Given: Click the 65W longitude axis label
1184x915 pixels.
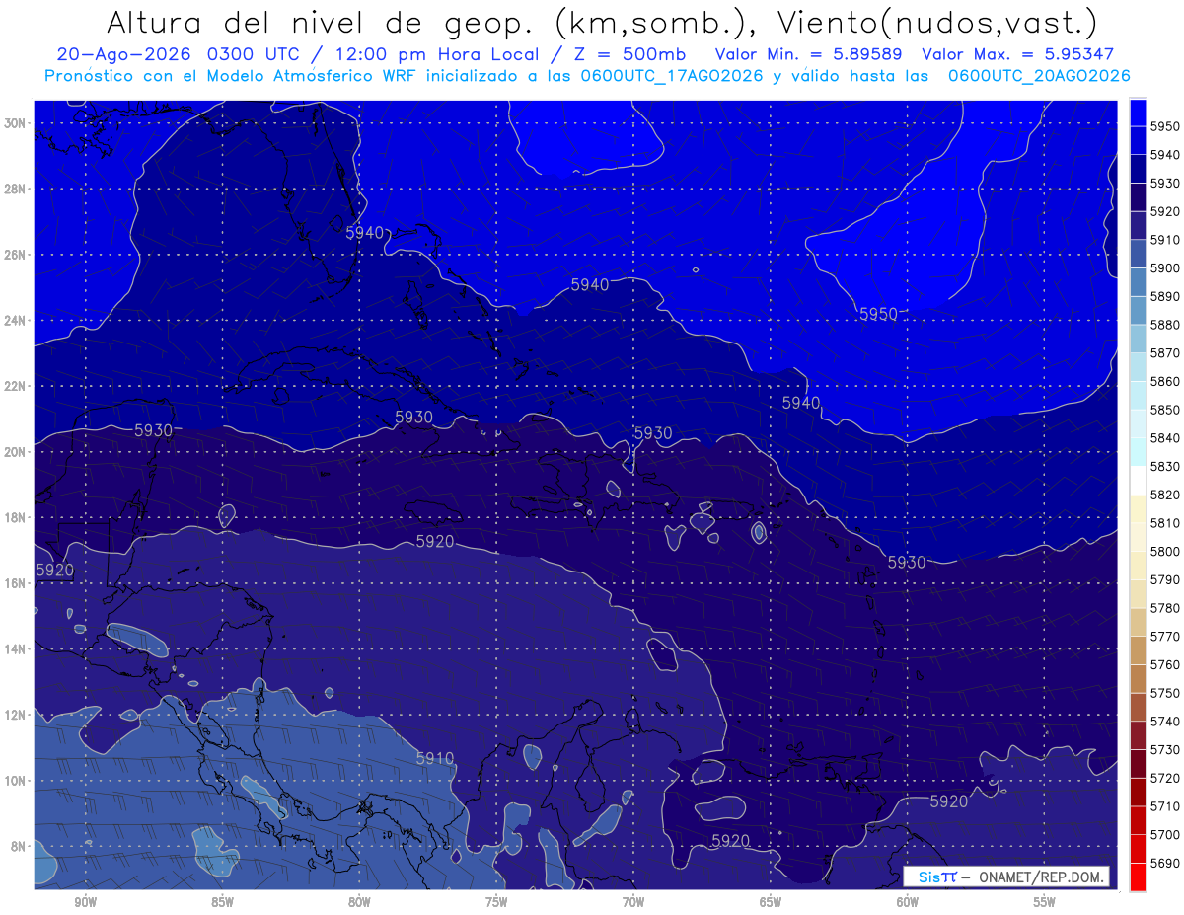Looking at the screenshot, I should pyautogui.click(x=771, y=902).
